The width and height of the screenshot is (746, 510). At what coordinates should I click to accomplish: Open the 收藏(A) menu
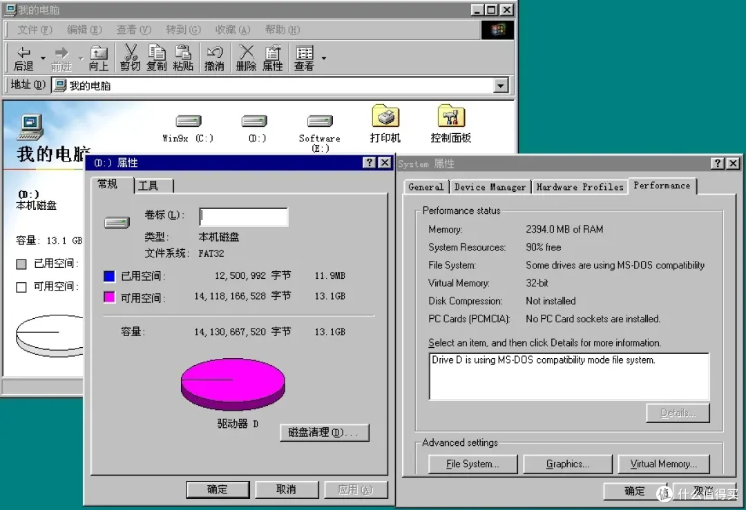click(x=233, y=30)
